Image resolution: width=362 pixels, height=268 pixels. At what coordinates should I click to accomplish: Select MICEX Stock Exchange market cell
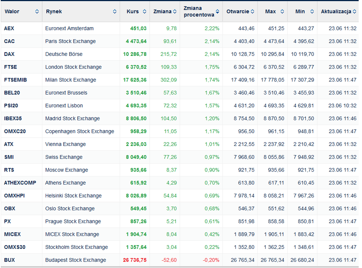(x=81, y=234)
